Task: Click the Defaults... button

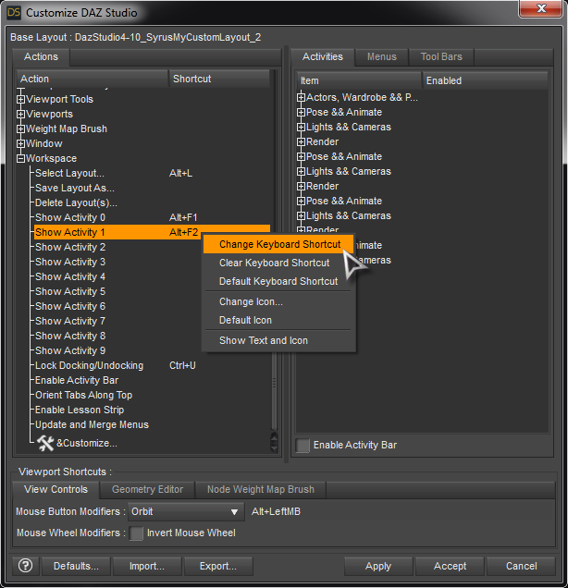Action: point(76,566)
